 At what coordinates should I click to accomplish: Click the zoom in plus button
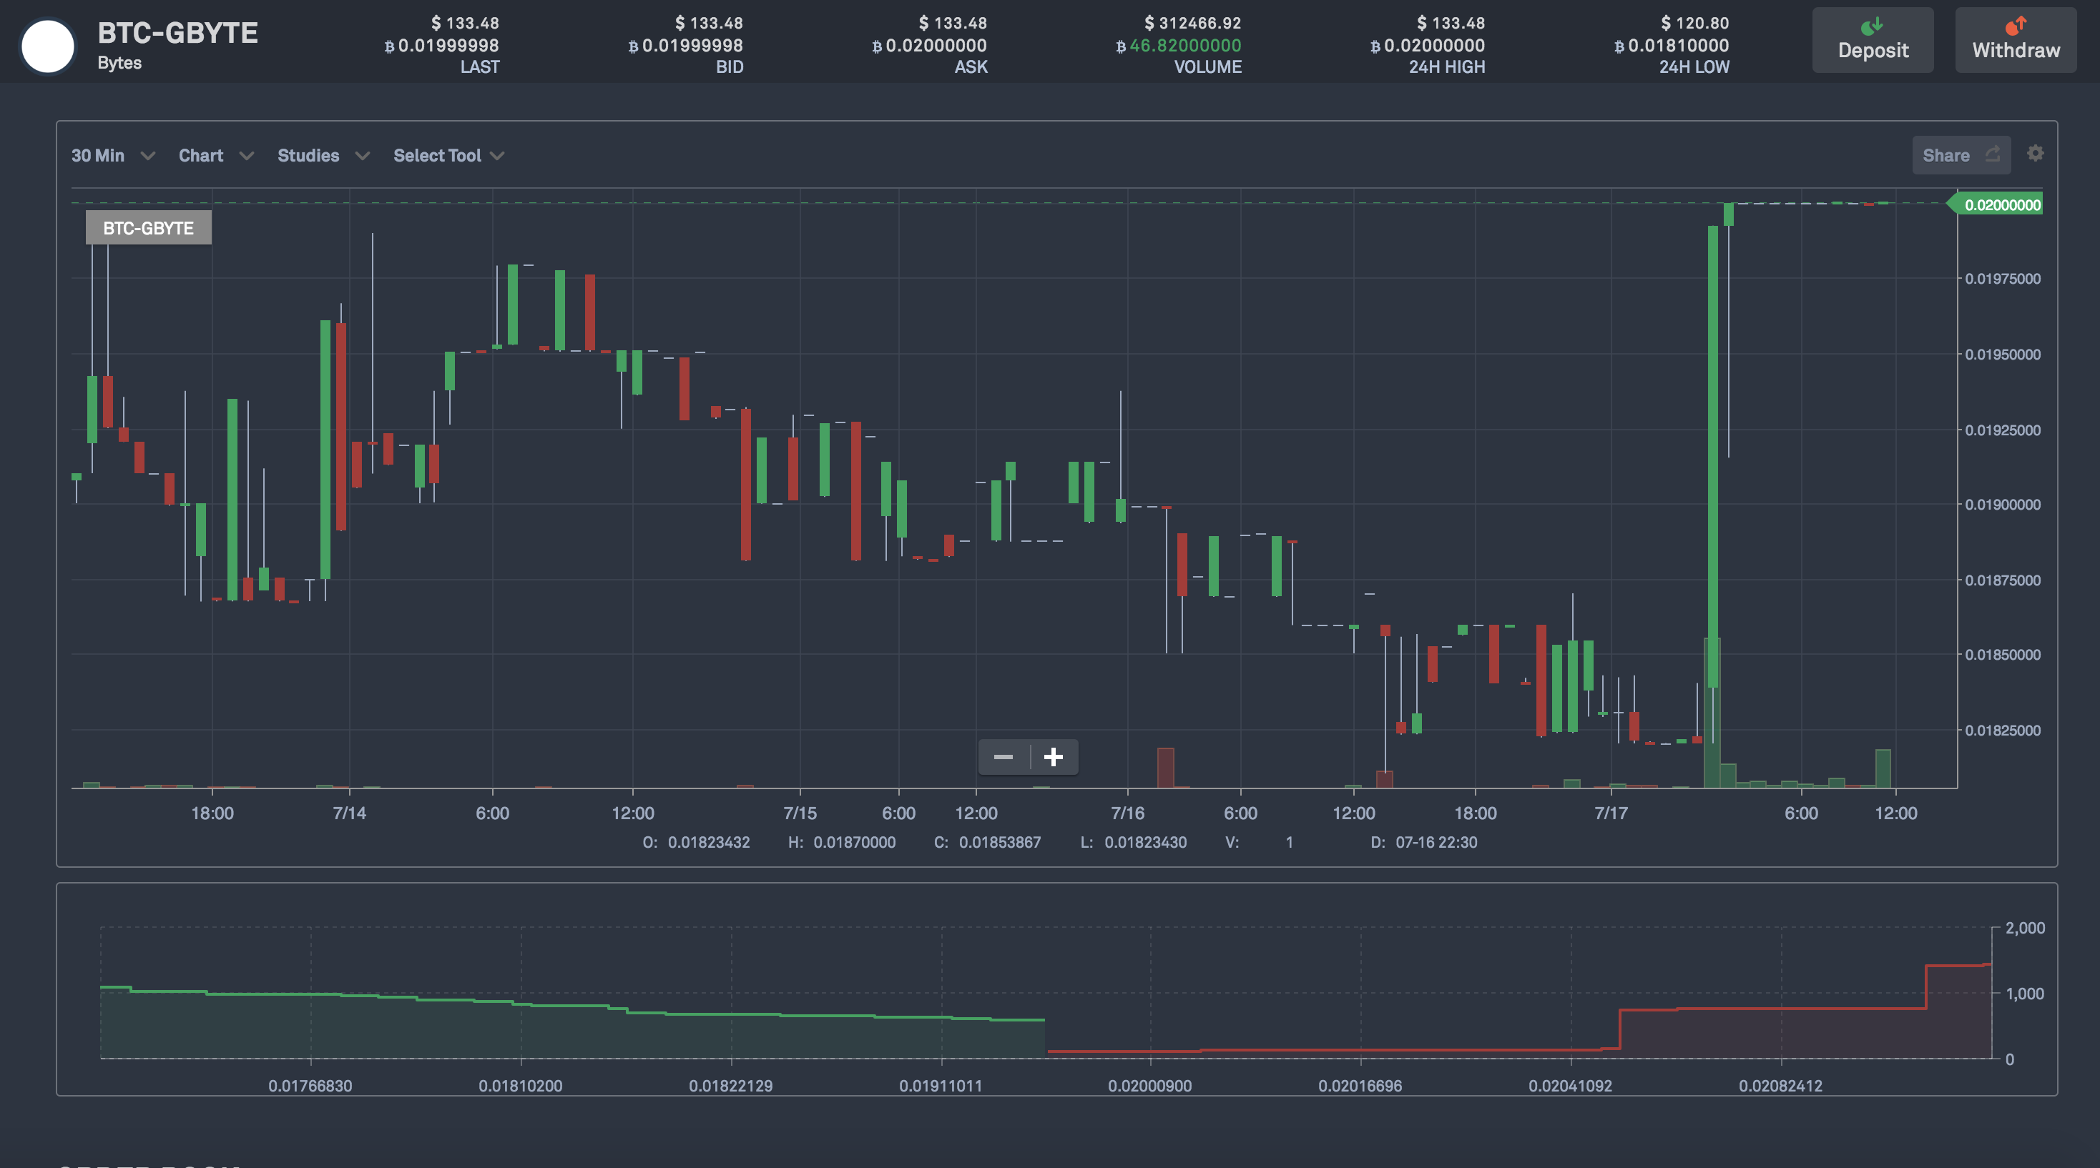coord(1054,758)
